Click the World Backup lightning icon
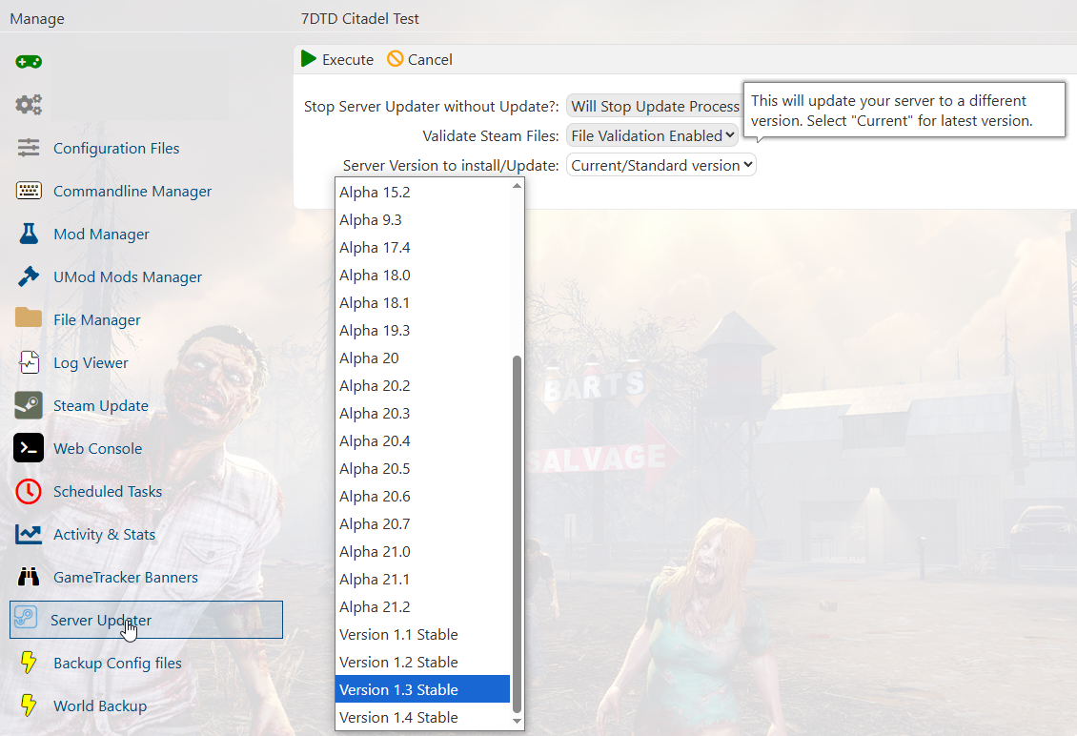This screenshot has height=736, width=1077. click(29, 705)
